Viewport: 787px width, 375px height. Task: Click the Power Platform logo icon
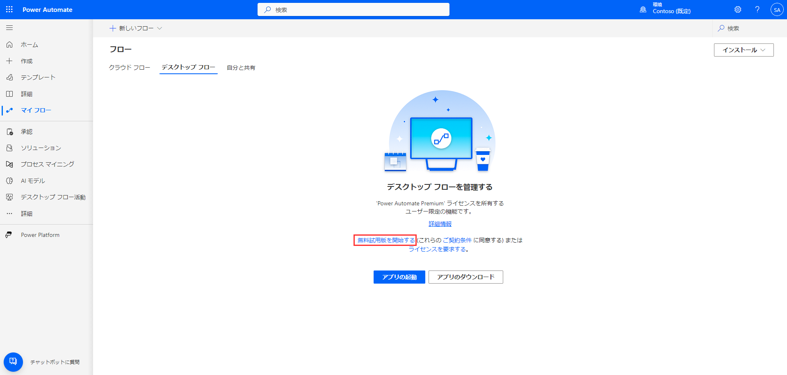pyautogui.click(x=9, y=235)
